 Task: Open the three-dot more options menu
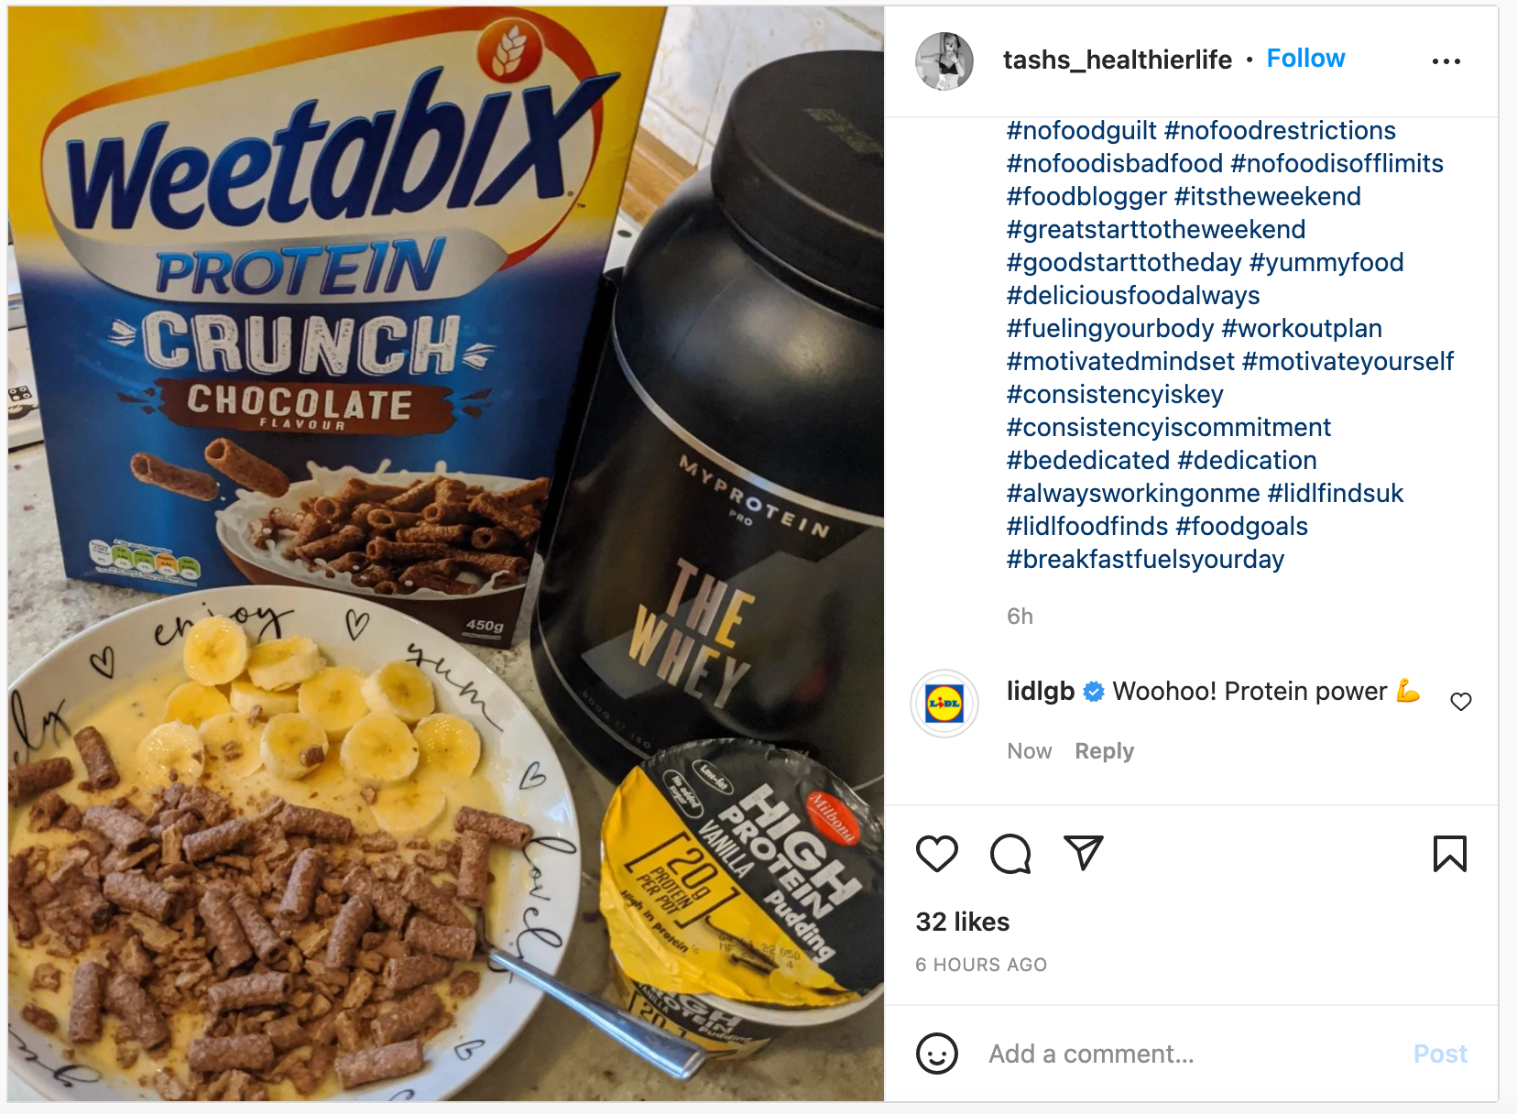pyautogui.click(x=1446, y=61)
